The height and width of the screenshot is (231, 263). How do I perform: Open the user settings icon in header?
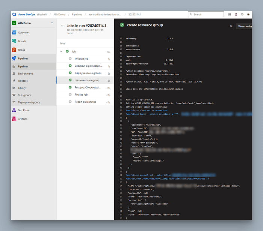248,14
